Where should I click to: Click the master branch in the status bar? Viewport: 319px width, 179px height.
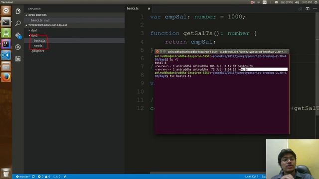(x=23, y=177)
